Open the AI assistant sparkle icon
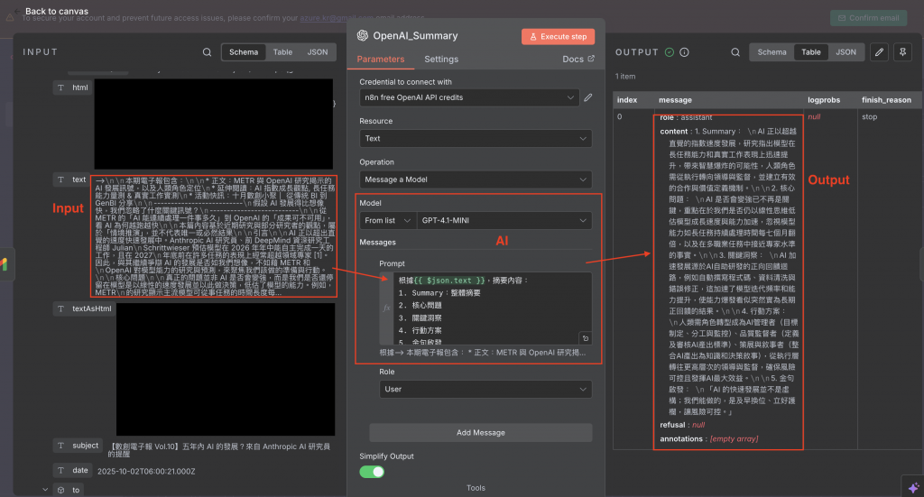 (913, 488)
